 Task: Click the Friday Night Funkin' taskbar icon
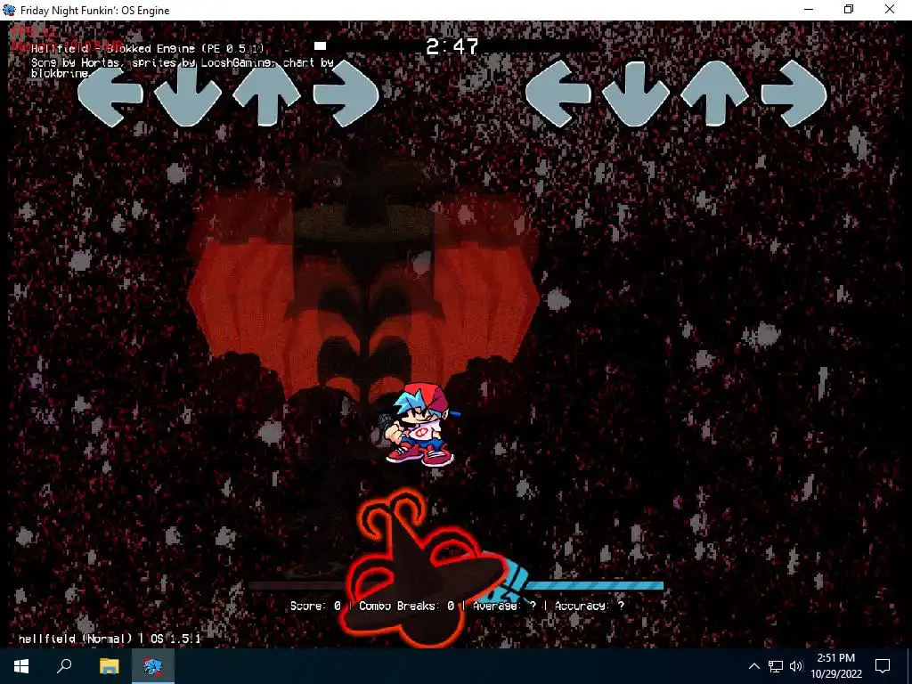153,666
